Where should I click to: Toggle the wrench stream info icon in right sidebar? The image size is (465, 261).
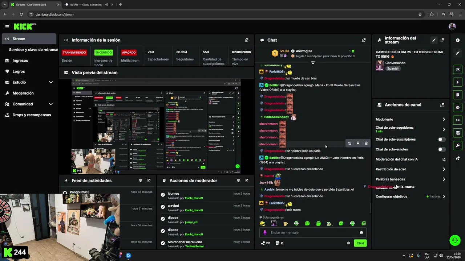coord(457,145)
